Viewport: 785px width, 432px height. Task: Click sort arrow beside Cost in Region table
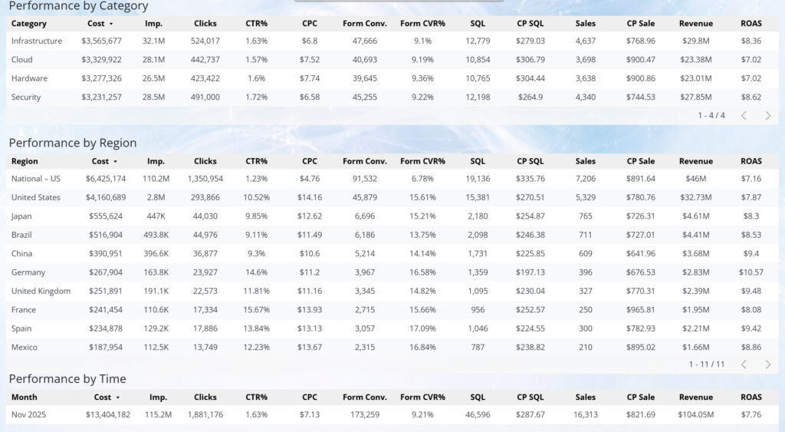pyautogui.click(x=115, y=162)
